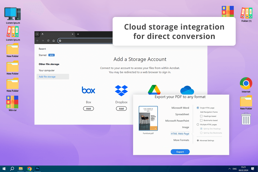258x172 pixels.
Task: Click the taskbar clock and date
Action: point(243,169)
